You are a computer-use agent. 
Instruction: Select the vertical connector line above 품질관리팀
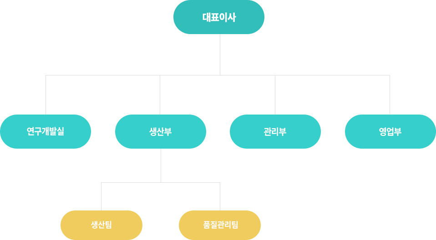pos(220,196)
